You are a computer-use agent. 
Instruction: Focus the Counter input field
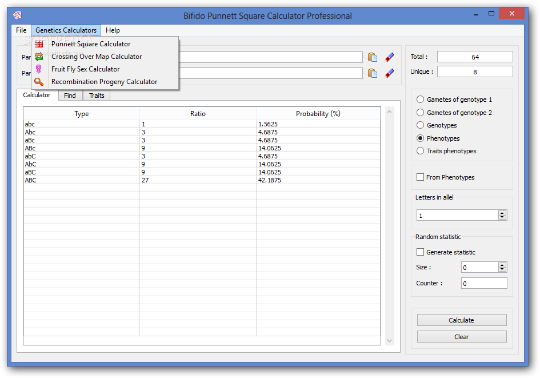pyautogui.click(x=484, y=283)
